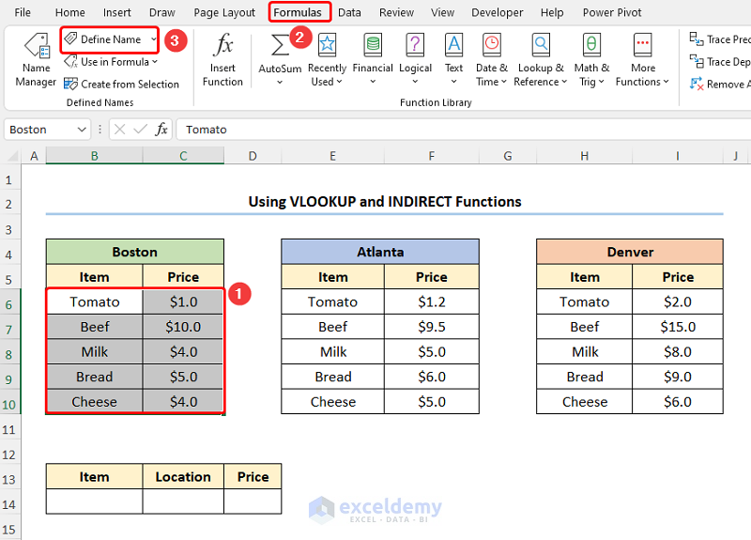Open the Math & Trig functions icon
This screenshot has height=540, width=751.
pos(591,45)
